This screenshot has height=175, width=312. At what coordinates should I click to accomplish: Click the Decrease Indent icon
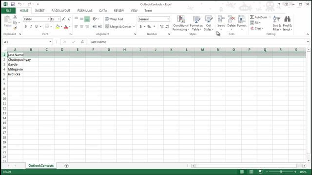95,27
